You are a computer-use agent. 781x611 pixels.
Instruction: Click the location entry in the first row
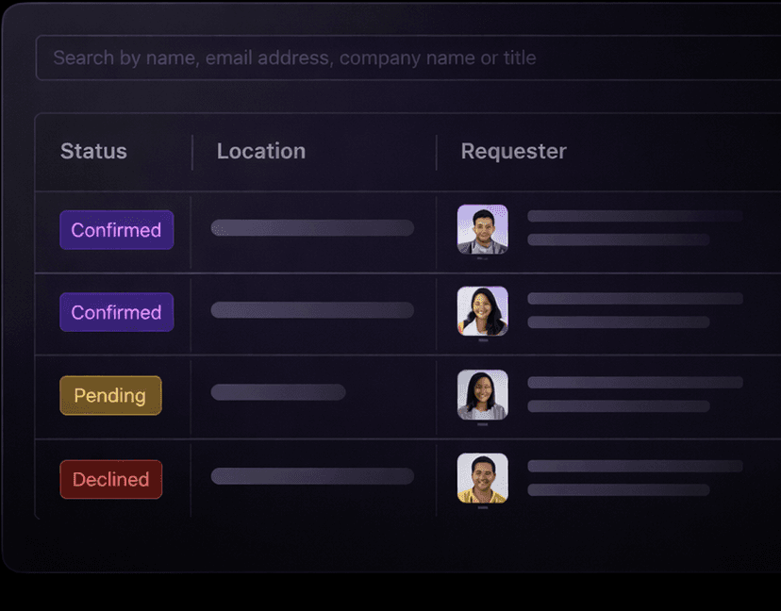coord(312,228)
